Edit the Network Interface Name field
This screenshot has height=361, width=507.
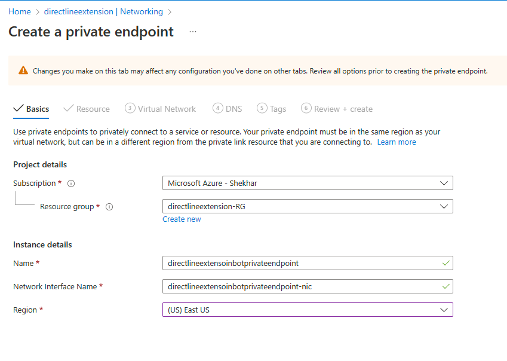pyautogui.click(x=302, y=286)
